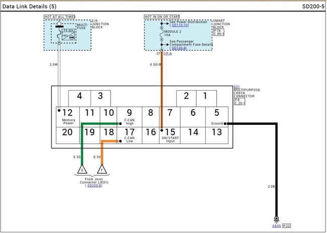Image resolution: width=327 pixels, height=233 pixels.
Task: Select pin 17 C-CAN Low cell
Action: tap(129, 135)
